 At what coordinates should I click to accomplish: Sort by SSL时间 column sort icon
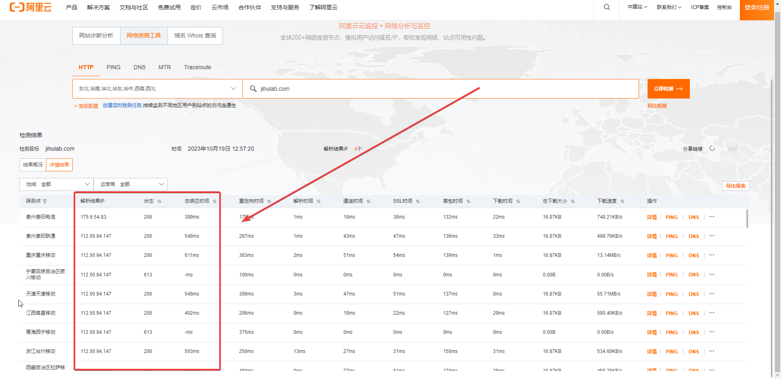(x=418, y=202)
